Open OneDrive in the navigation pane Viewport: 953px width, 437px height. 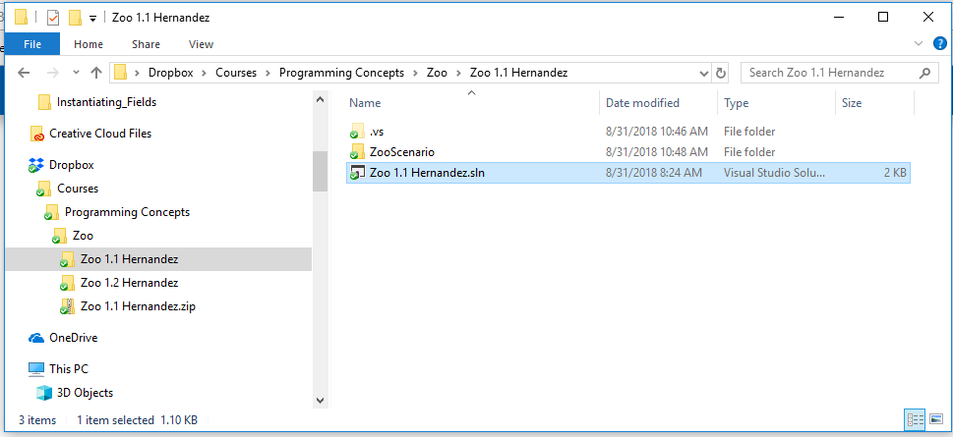pyautogui.click(x=73, y=338)
